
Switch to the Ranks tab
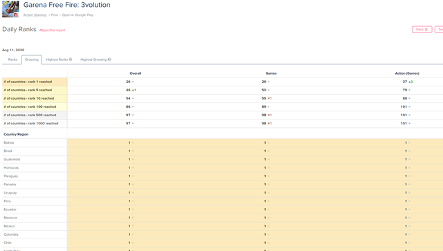pos(12,59)
